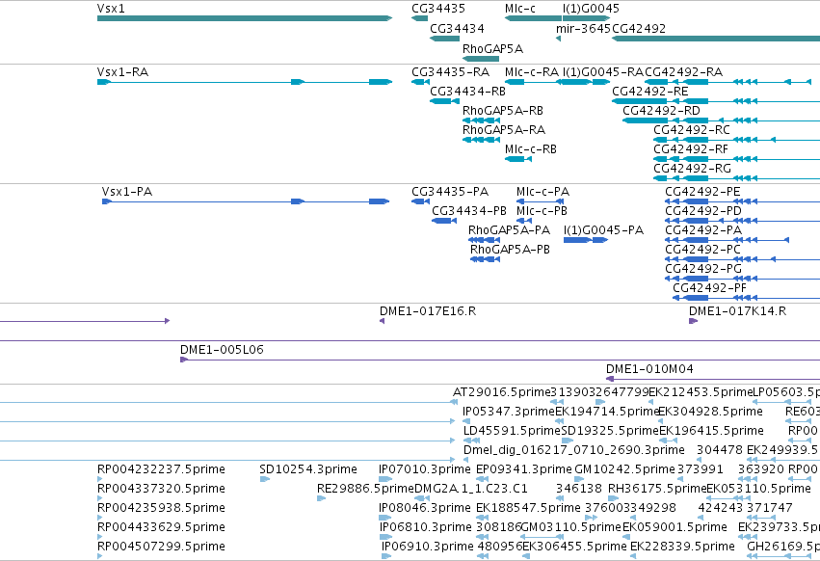Select the RP004507299.5prime EST
Image resolution: width=820 pixels, height=561 pixels.
point(99,556)
